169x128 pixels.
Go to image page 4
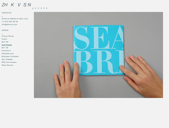tap(41, 8)
